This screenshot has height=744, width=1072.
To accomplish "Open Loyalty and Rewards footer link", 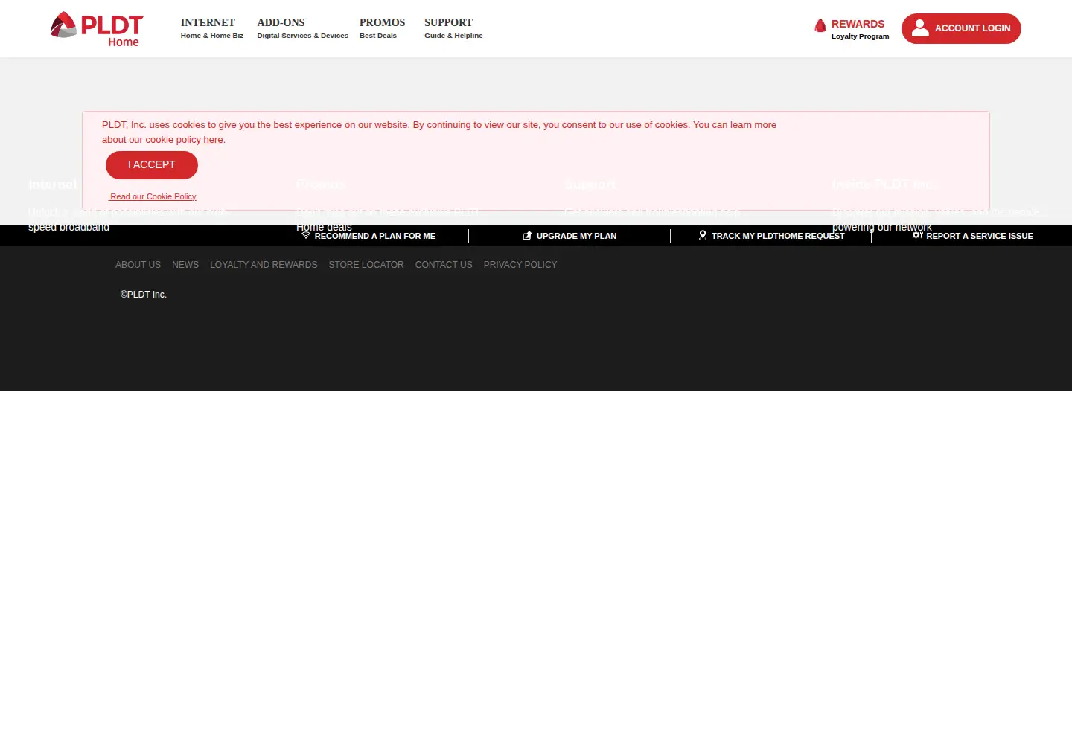I will coord(264,265).
